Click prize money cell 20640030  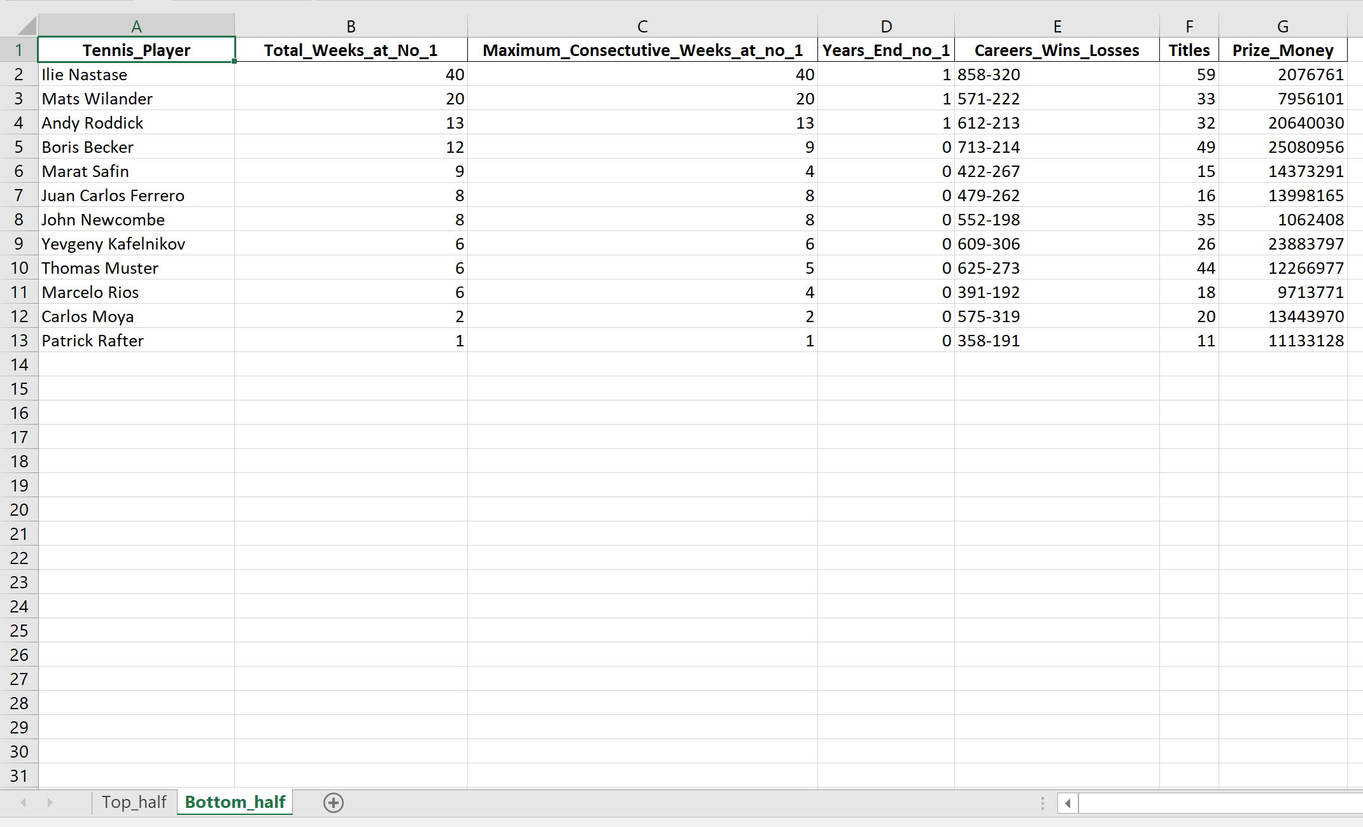click(x=1283, y=123)
